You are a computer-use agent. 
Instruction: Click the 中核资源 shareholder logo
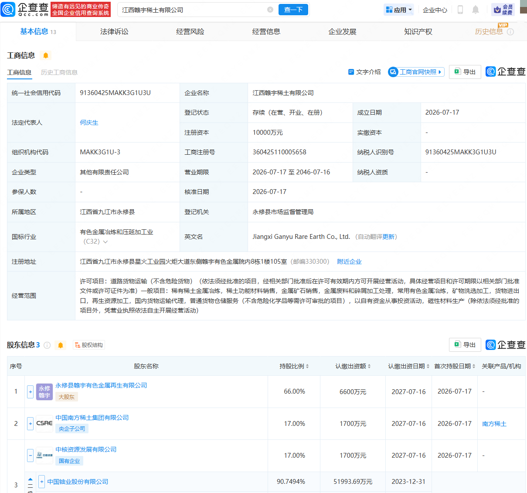44,455
